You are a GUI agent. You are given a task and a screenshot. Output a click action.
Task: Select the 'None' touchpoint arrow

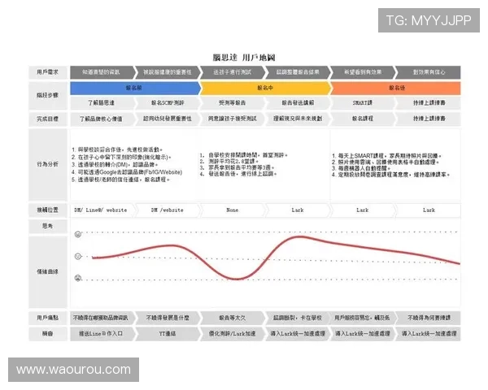click(x=232, y=210)
